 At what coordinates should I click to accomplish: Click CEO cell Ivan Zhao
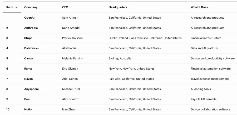pyautogui.click(x=68, y=109)
